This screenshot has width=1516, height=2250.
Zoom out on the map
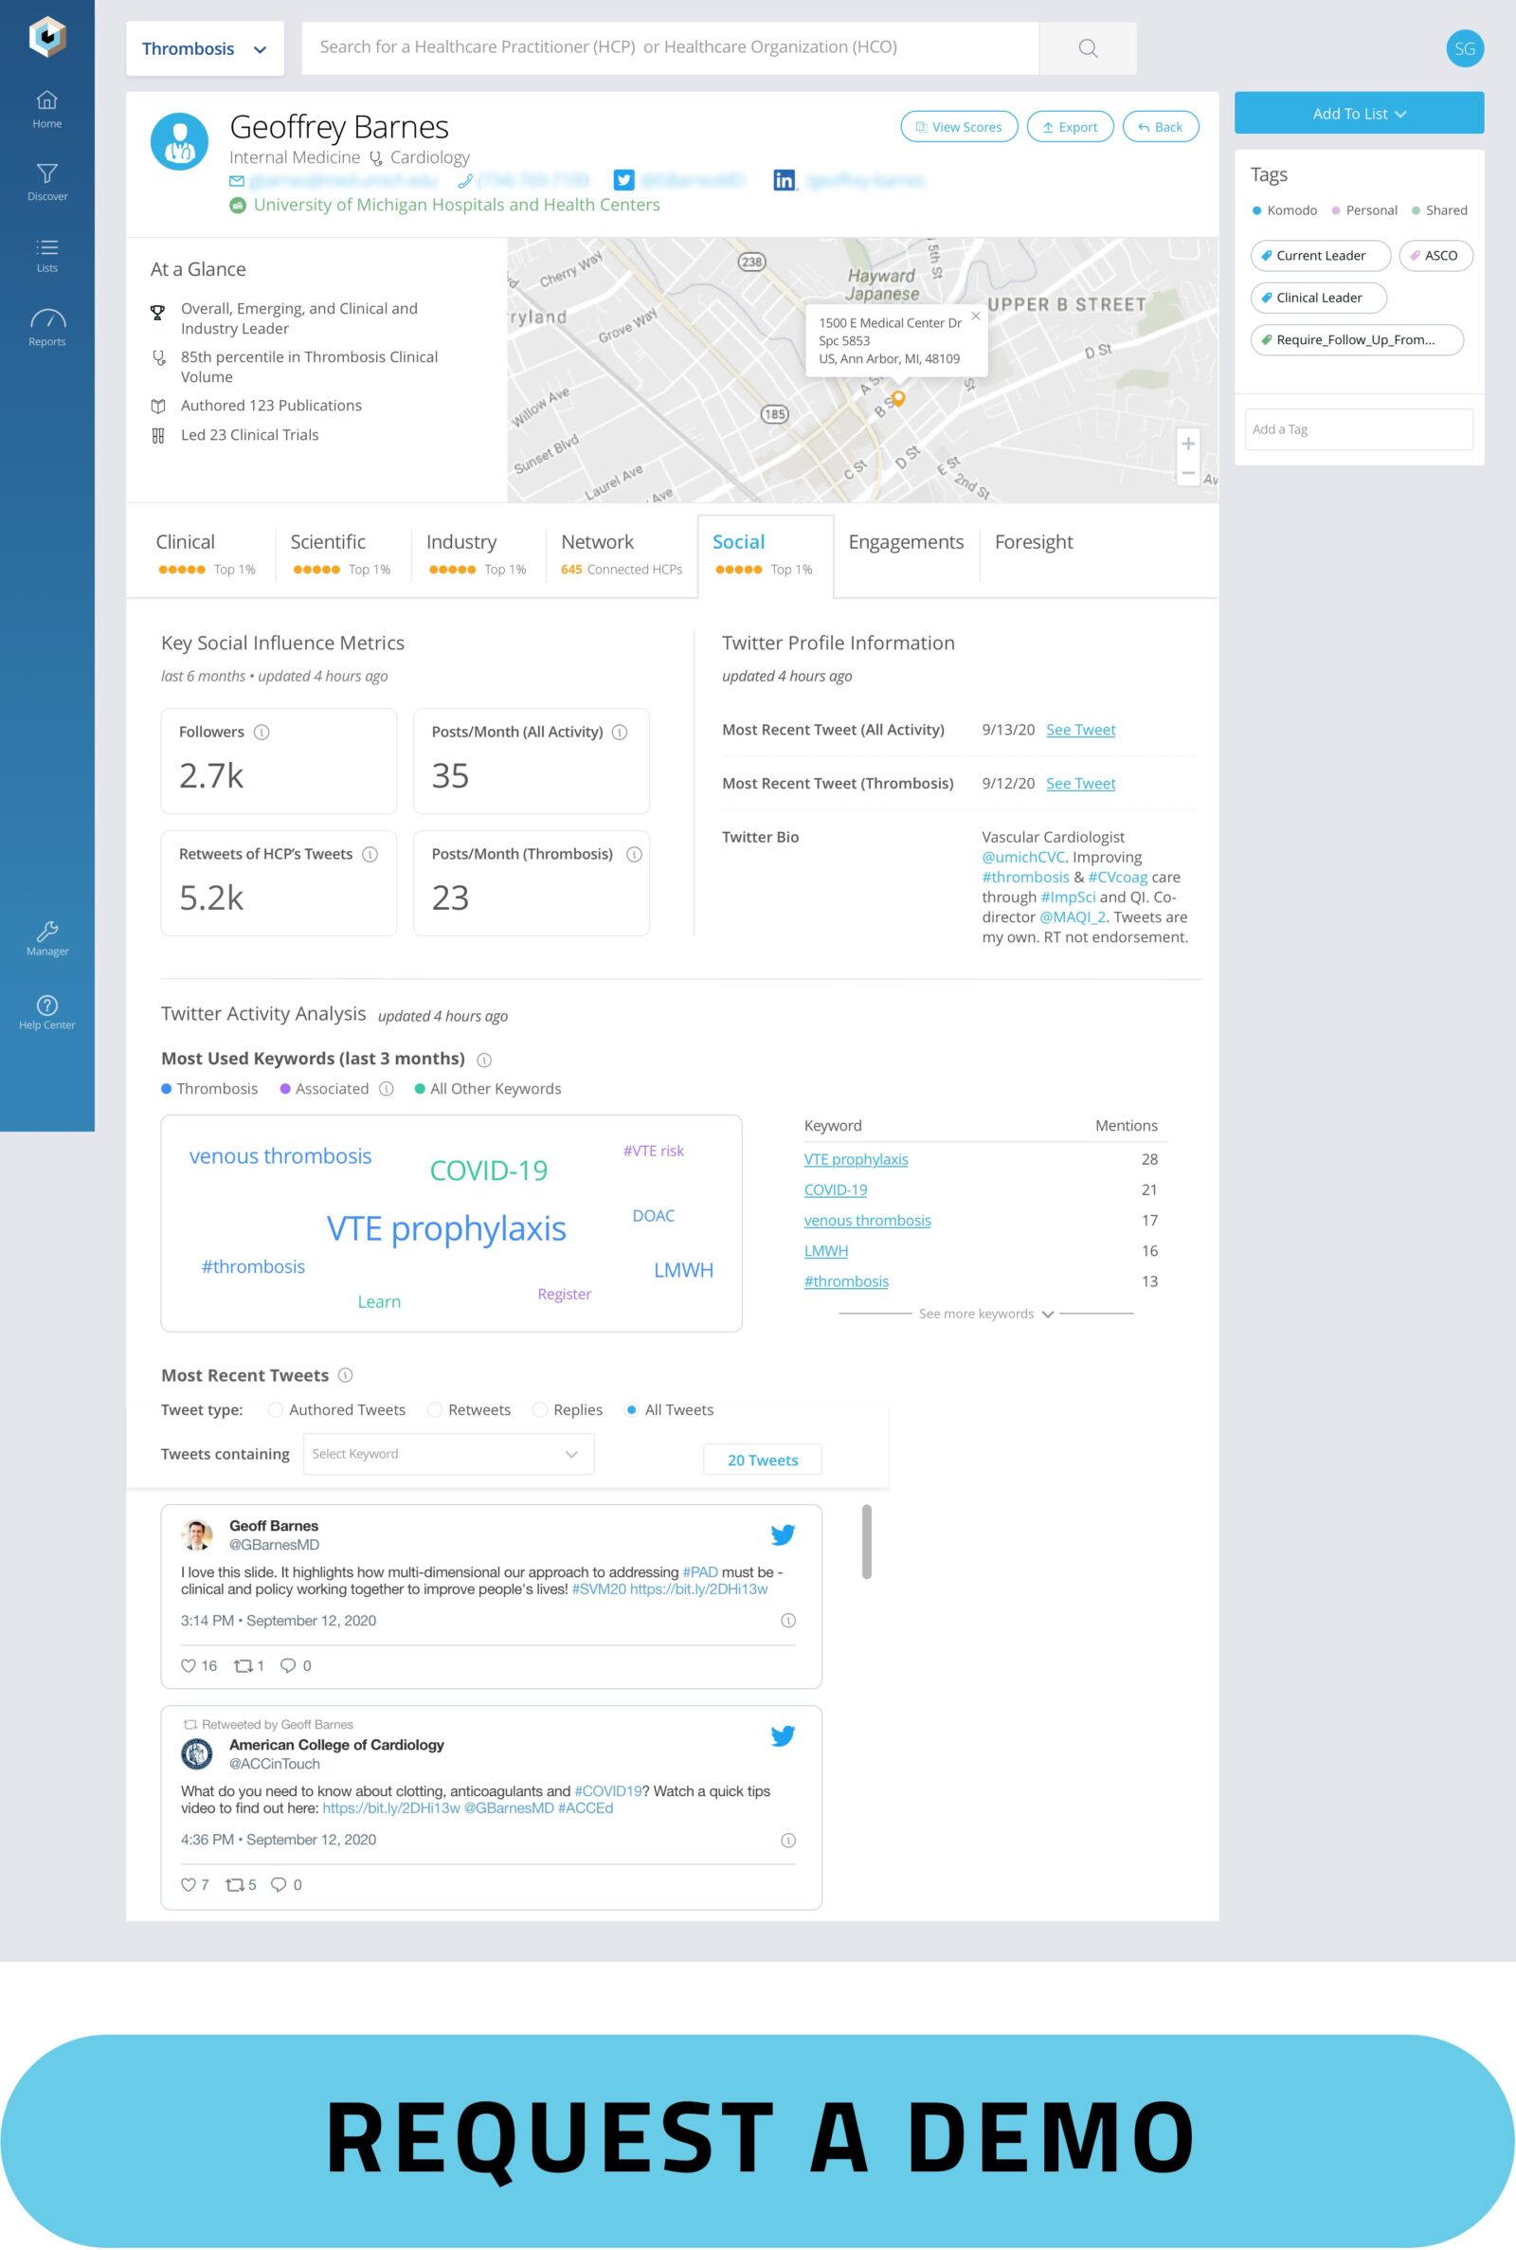click(1188, 473)
